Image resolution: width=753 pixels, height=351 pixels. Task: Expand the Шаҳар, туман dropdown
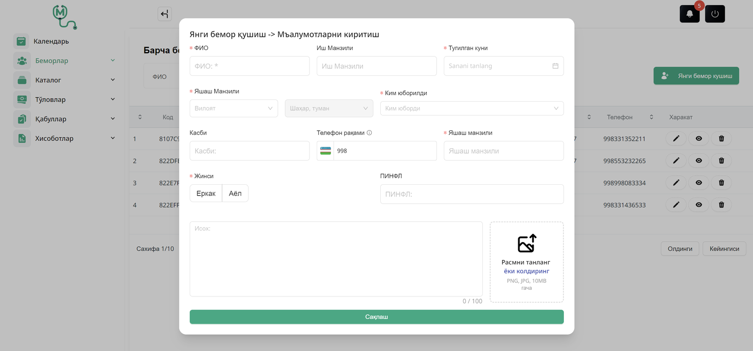pyautogui.click(x=328, y=108)
